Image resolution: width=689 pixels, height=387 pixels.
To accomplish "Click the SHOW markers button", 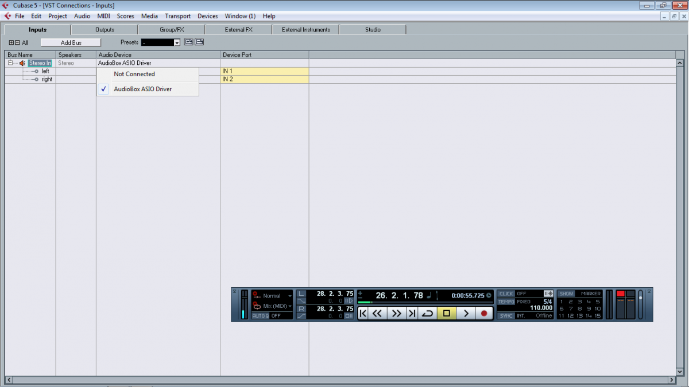I will click(x=566, y=294).
